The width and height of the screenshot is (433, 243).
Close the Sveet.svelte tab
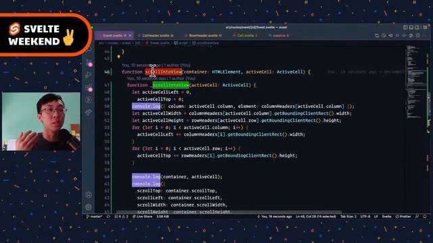130,36
